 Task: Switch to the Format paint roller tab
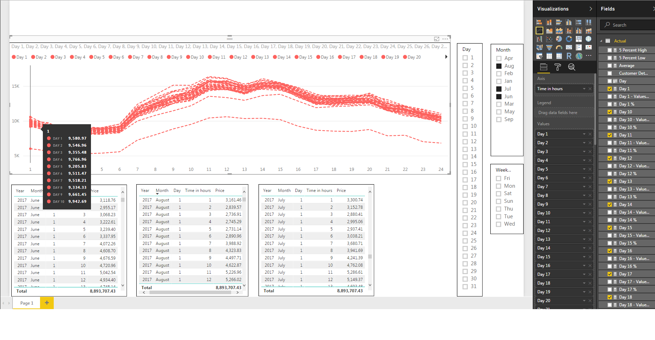point(558,67)
